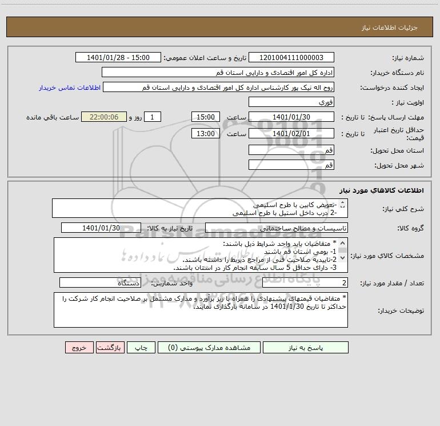Click label تعداد / مقدار مورد نیاز
This screenshot has height=426, width=440.
(x=392, y=284)
